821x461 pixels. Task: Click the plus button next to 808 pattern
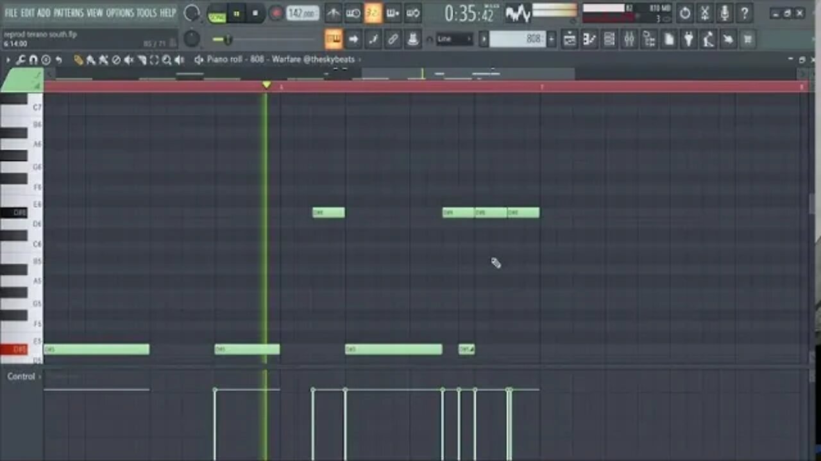pos(552,39)
